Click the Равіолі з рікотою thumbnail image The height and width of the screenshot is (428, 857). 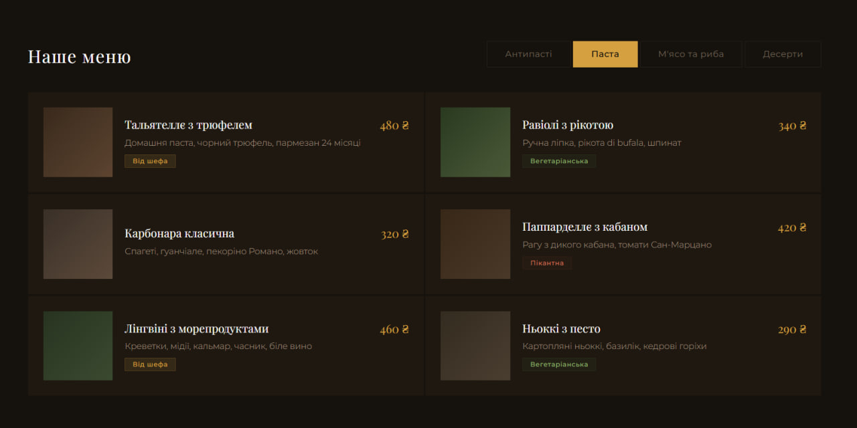(x=475, y=142)
